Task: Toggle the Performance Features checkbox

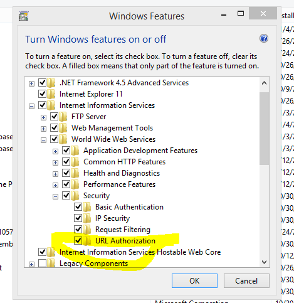Action: 66,184
